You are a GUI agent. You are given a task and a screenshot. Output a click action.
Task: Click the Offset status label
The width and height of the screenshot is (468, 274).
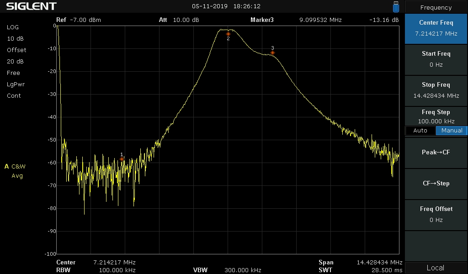click(16, 50)
